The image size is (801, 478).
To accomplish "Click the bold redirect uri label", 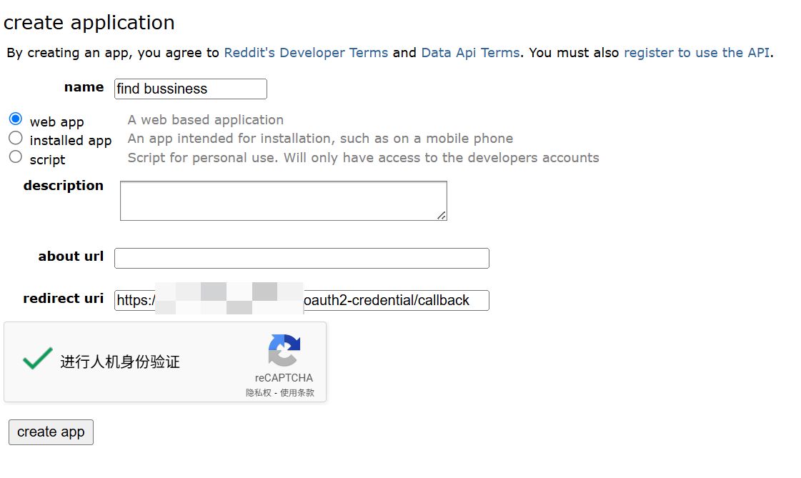I will (63, 299).
